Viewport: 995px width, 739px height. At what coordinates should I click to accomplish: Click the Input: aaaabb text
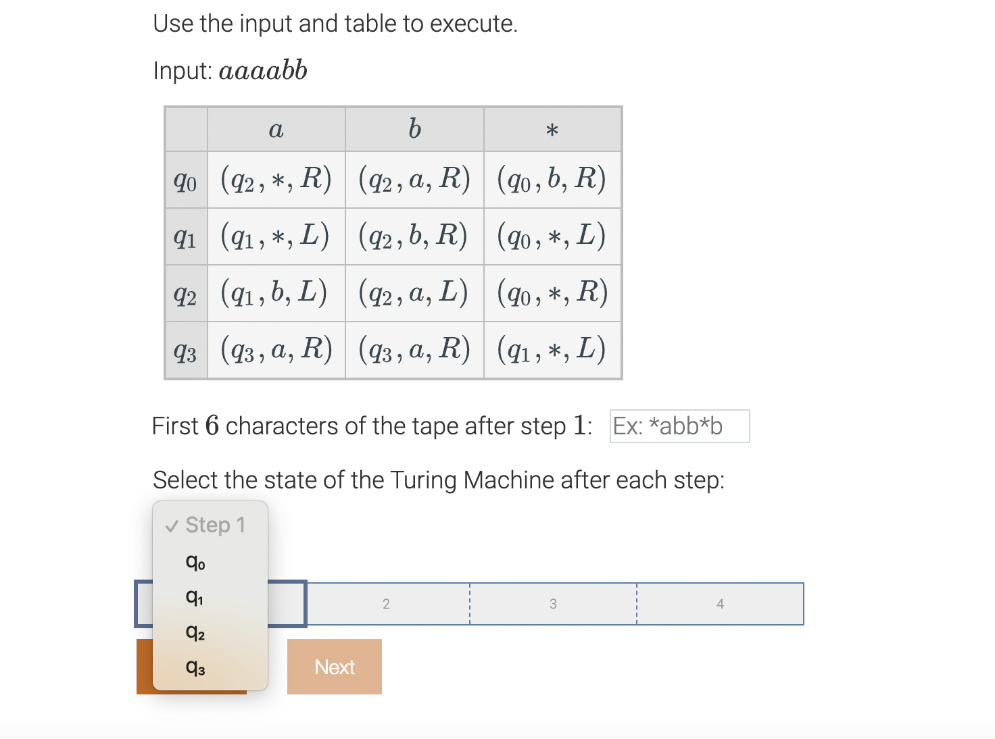tap(230, 70)
